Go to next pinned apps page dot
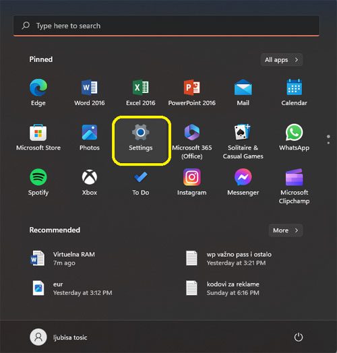 [x=328, y=143]
